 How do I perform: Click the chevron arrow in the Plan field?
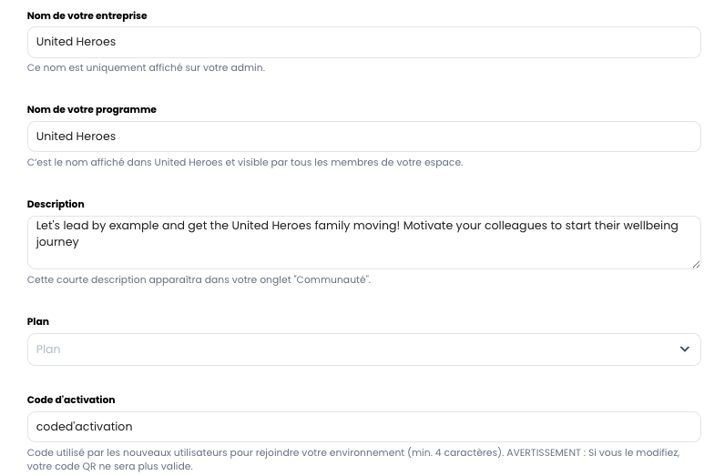click(x=684, y=349)
